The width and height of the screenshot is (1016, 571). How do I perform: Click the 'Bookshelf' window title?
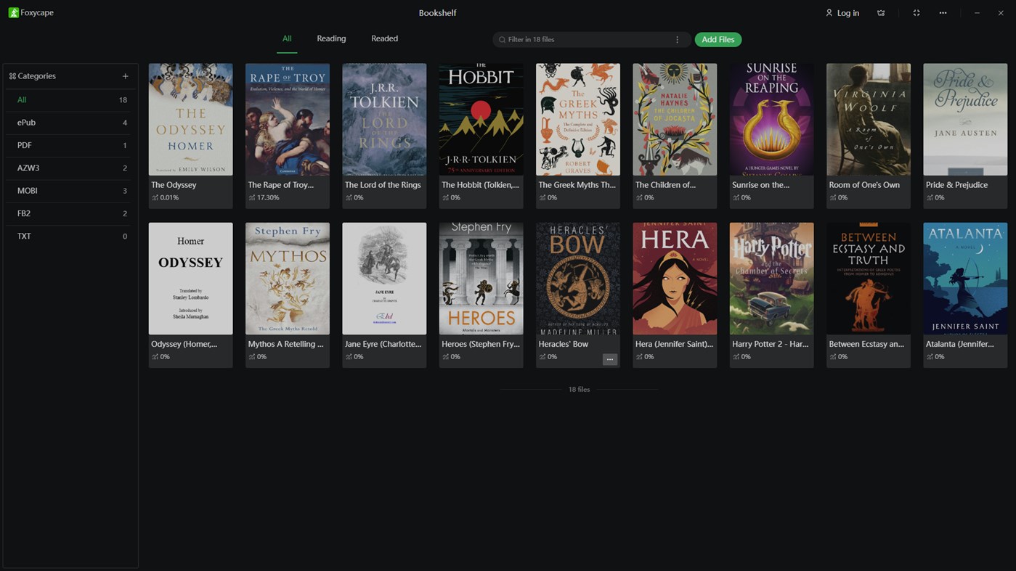coord(437,13)
